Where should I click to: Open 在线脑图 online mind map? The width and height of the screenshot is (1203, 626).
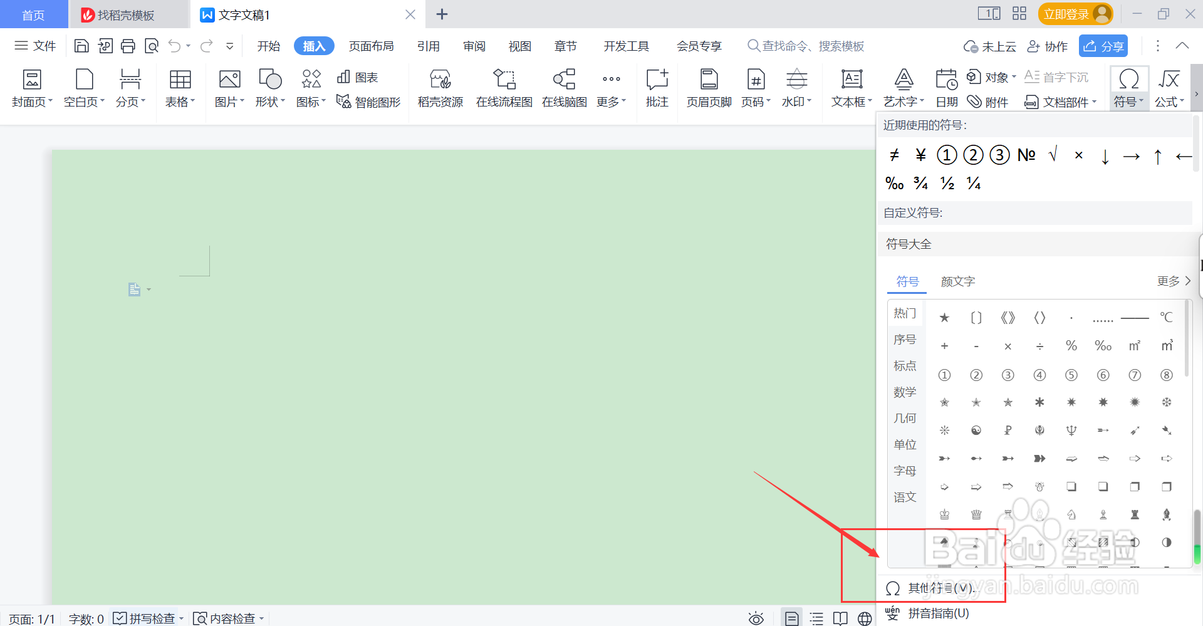(565, 88)
